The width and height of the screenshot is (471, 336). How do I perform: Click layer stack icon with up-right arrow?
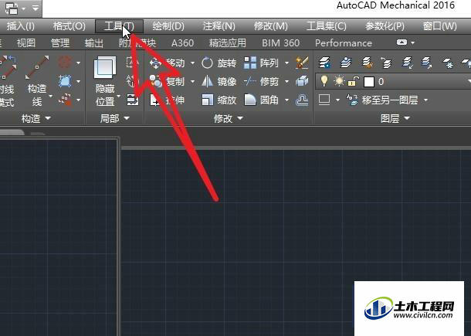426,63
